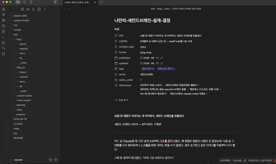Open settings gear icon
Image resolution: width=276 pixels, height=164 pixels.
(56, 160)
